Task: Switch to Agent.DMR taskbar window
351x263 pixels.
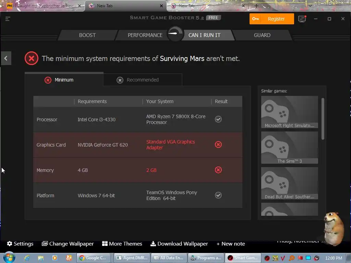Action: (x=132, y=258)
